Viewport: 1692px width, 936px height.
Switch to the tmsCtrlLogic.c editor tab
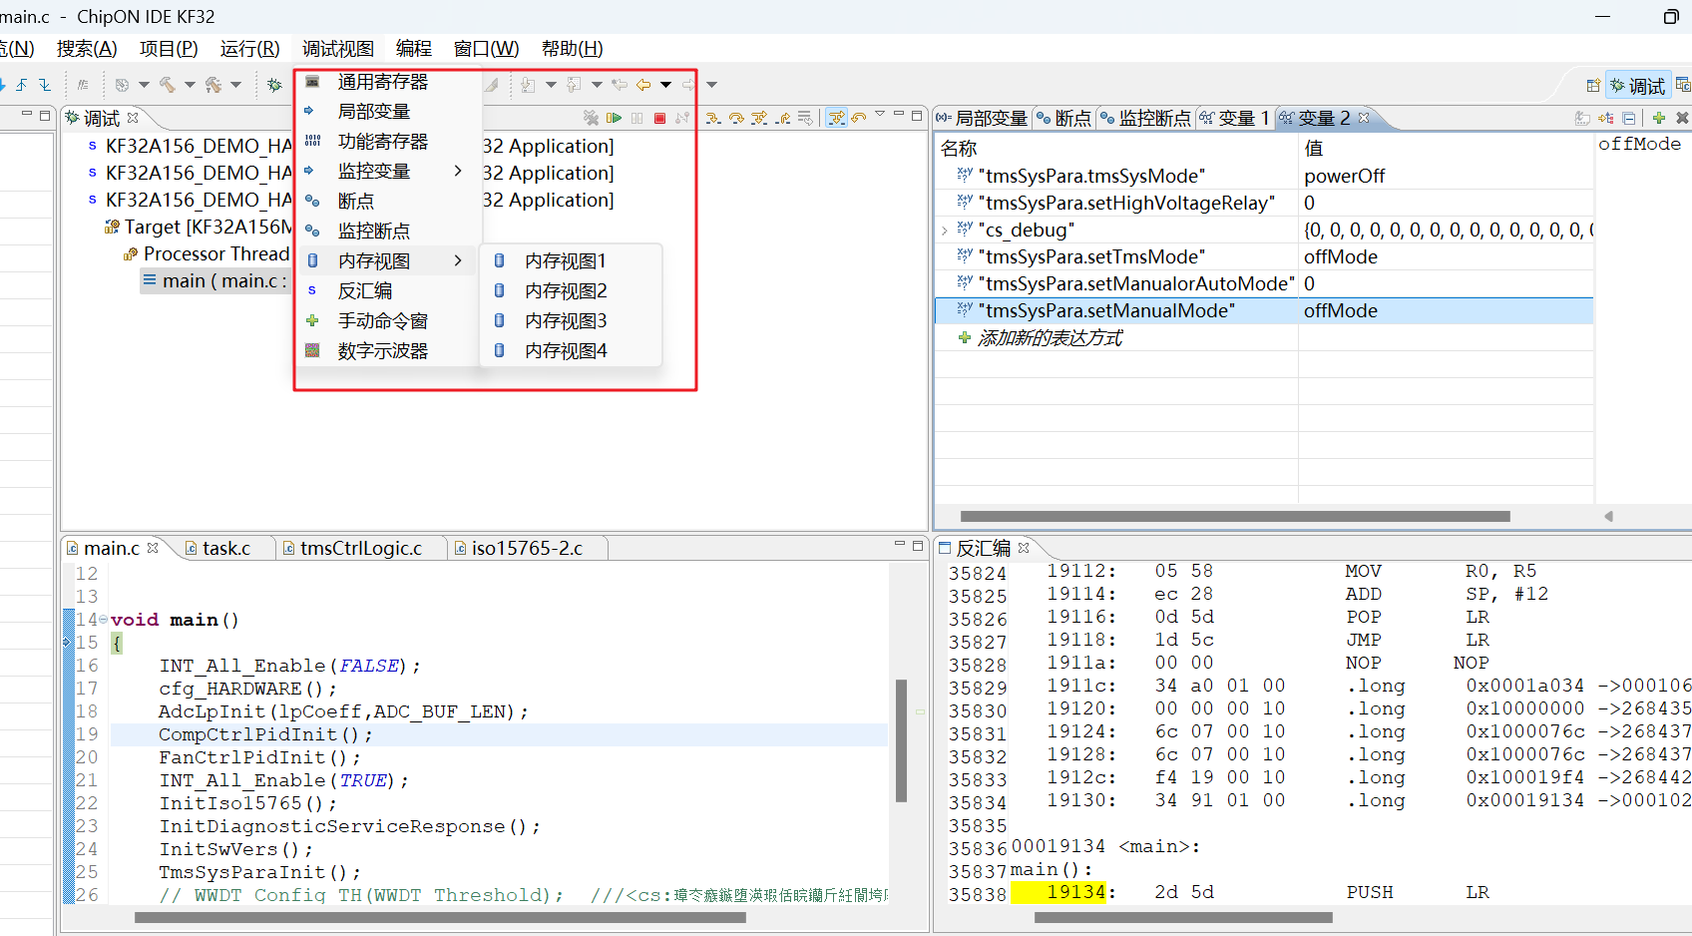[360, 548]
